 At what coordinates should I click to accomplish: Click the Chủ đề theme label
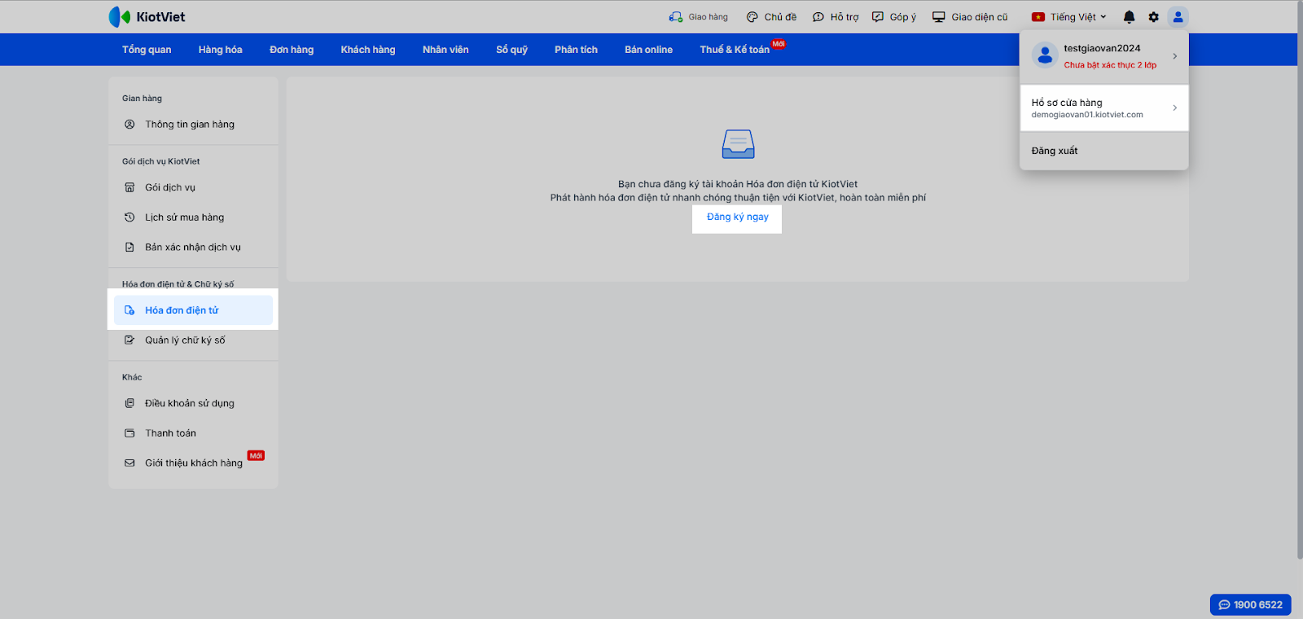(x=780, y=17)
